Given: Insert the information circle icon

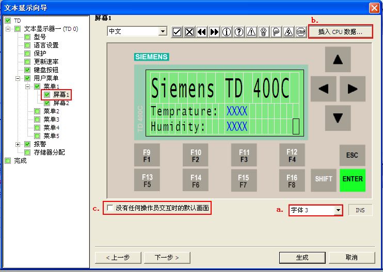Looking at the screenshot, I should tap(227, 32).
